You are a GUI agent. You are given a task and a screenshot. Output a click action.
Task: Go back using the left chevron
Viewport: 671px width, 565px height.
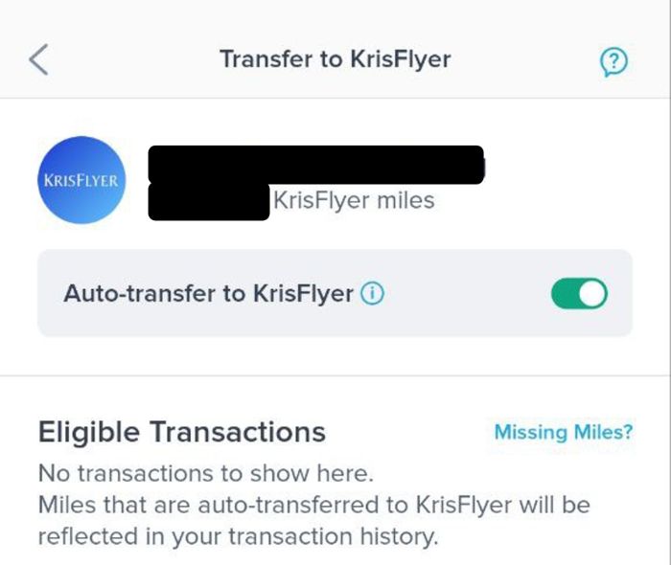[x=38, y=60]
